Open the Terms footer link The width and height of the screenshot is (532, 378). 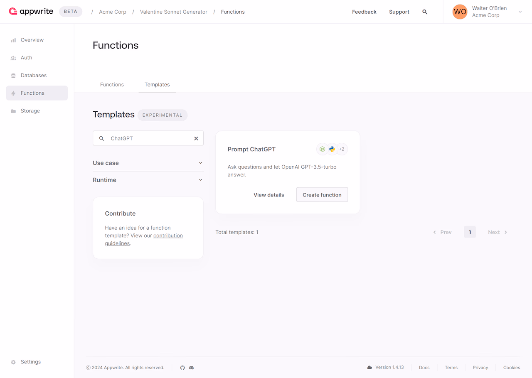point(451,368)
